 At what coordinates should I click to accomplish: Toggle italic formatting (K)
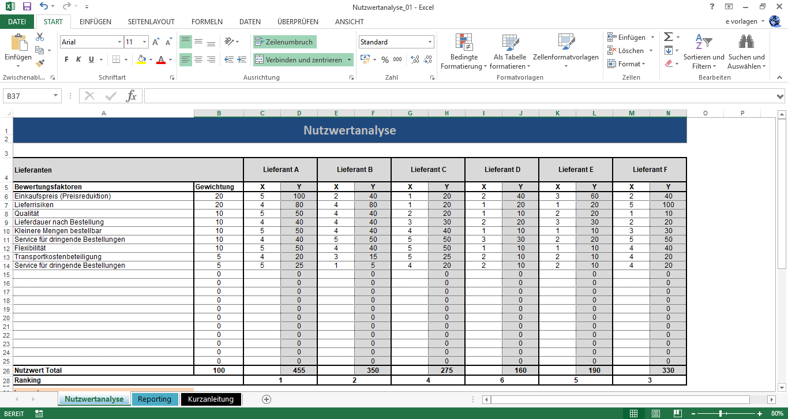[79, 59]
